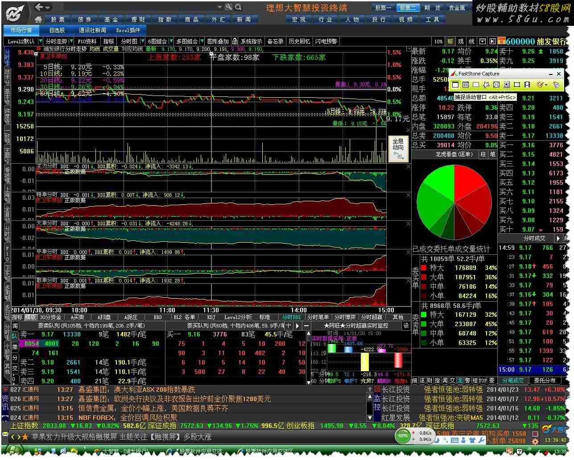Open the 宏观 menu
This screenshot has width=574, height=460.
pos(298,20)
